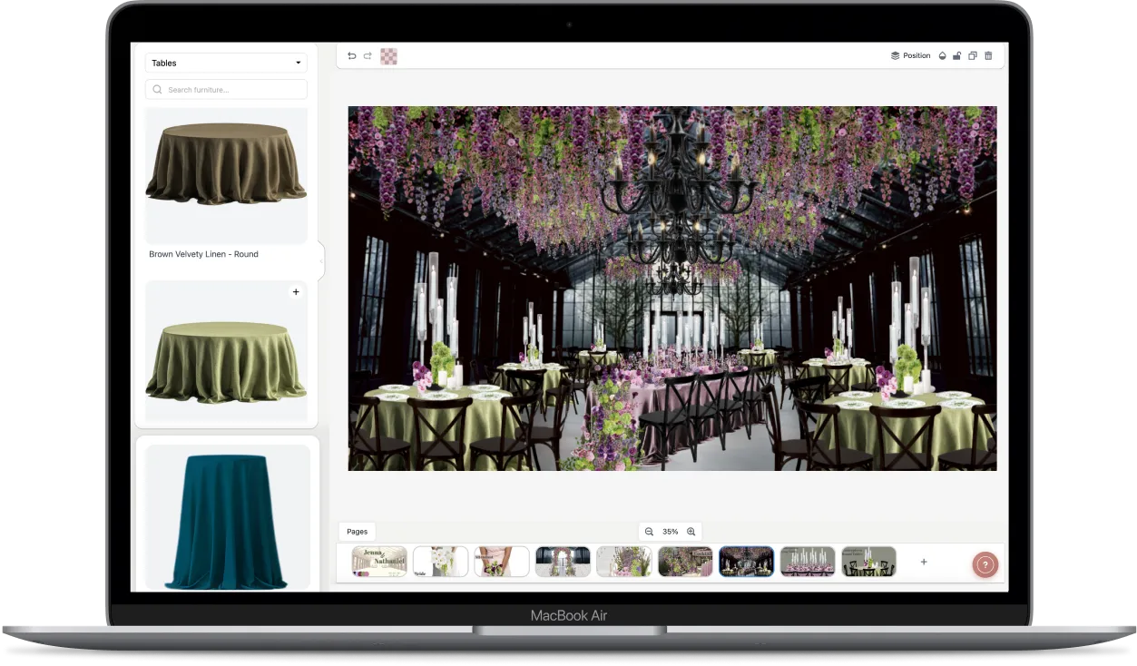The height and width of the screenshot is (666, 1137).
Task: Zoom in on the canvas
Action: click(x=691, y=532)
